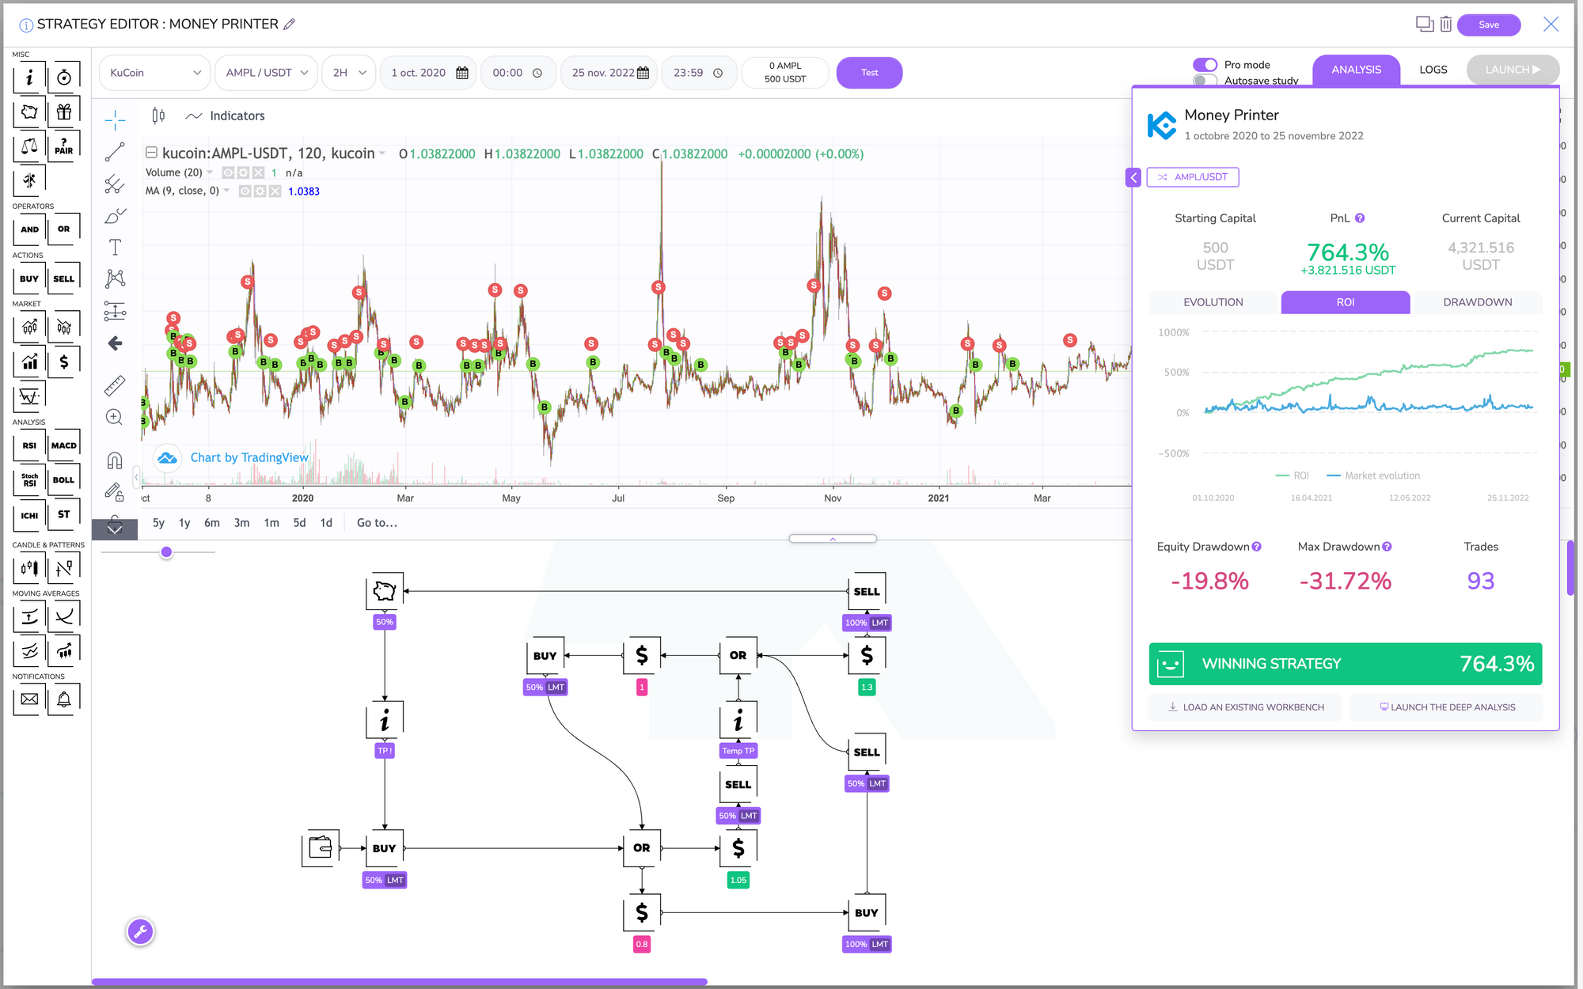The image size is (1583, 989).
Task: Click the LAUNCH button
Action: [1513, 70]
